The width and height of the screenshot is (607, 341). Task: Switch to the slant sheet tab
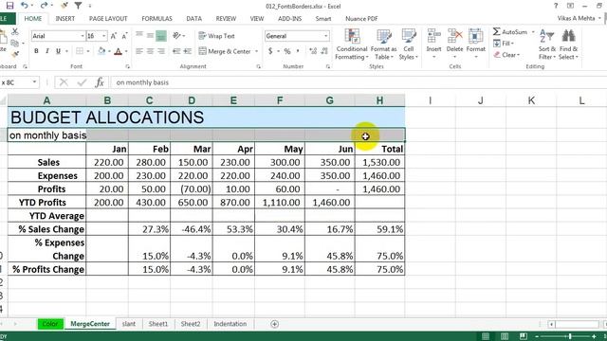pos(129,324)
